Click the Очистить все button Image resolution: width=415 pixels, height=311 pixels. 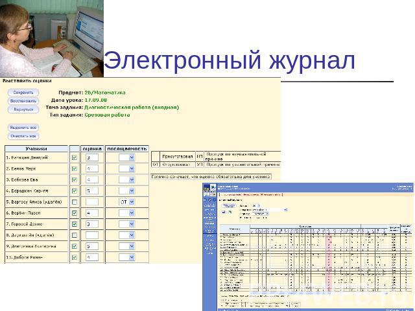[x=23, y=136]
